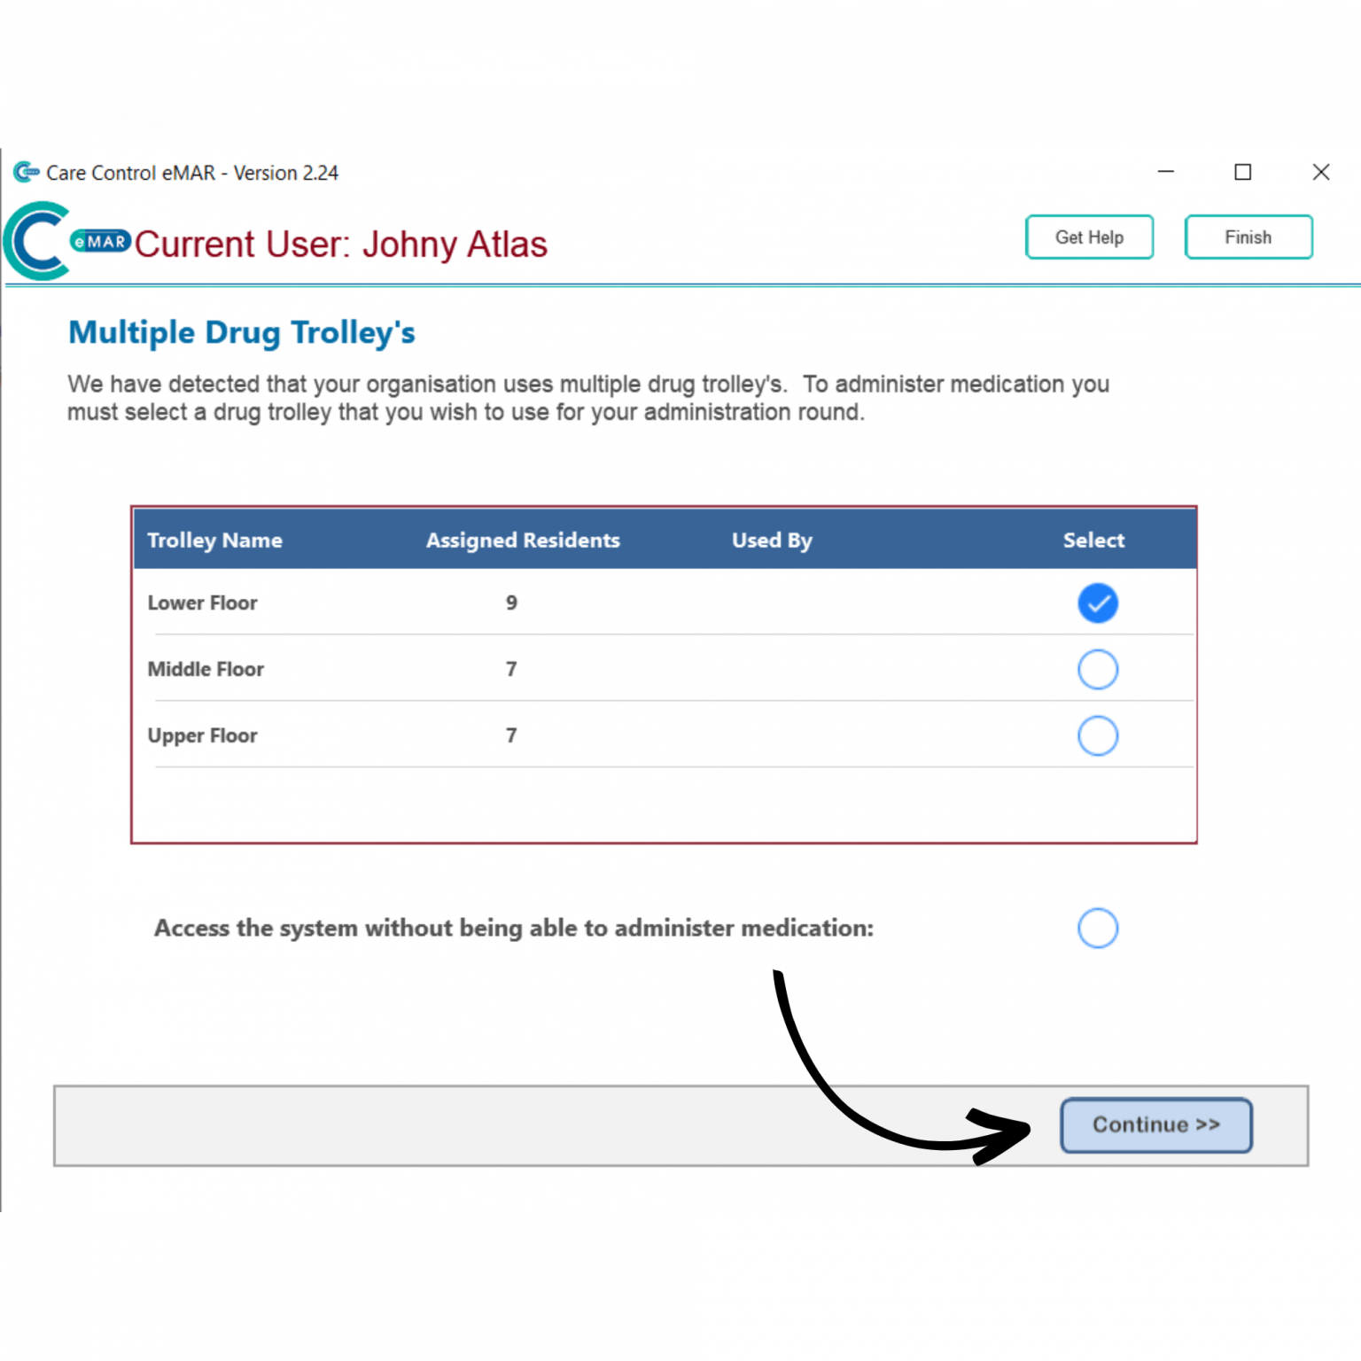Highlight the Lower Floor row name
Viewport: 1361px width, 1361px height.
tap(202, 603)
